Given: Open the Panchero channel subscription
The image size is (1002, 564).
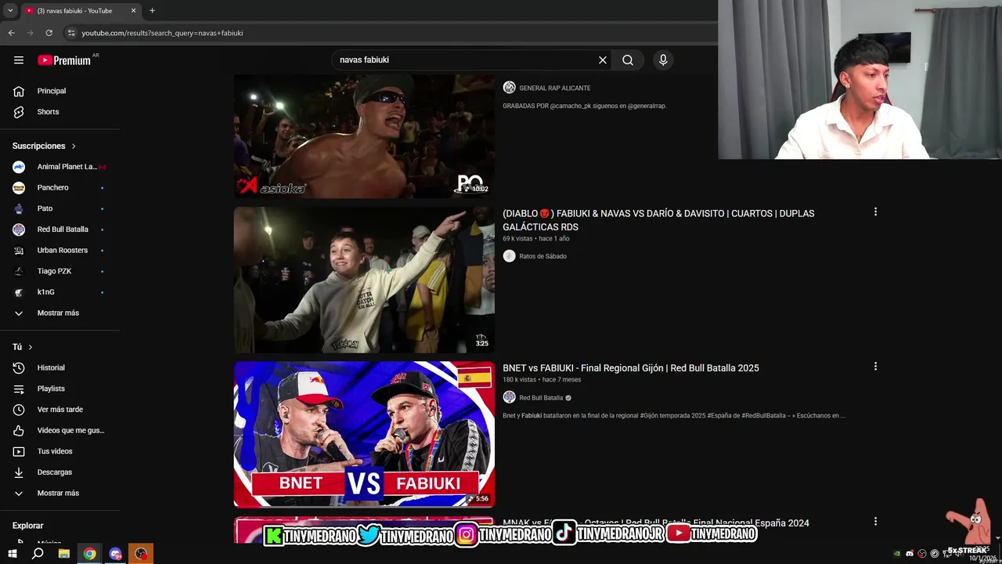Looking at the screenshot, I should (x=59, y=188).
